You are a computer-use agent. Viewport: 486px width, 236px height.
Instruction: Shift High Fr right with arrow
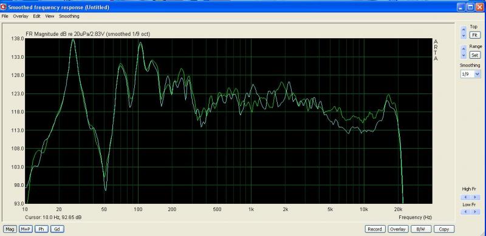475,197
